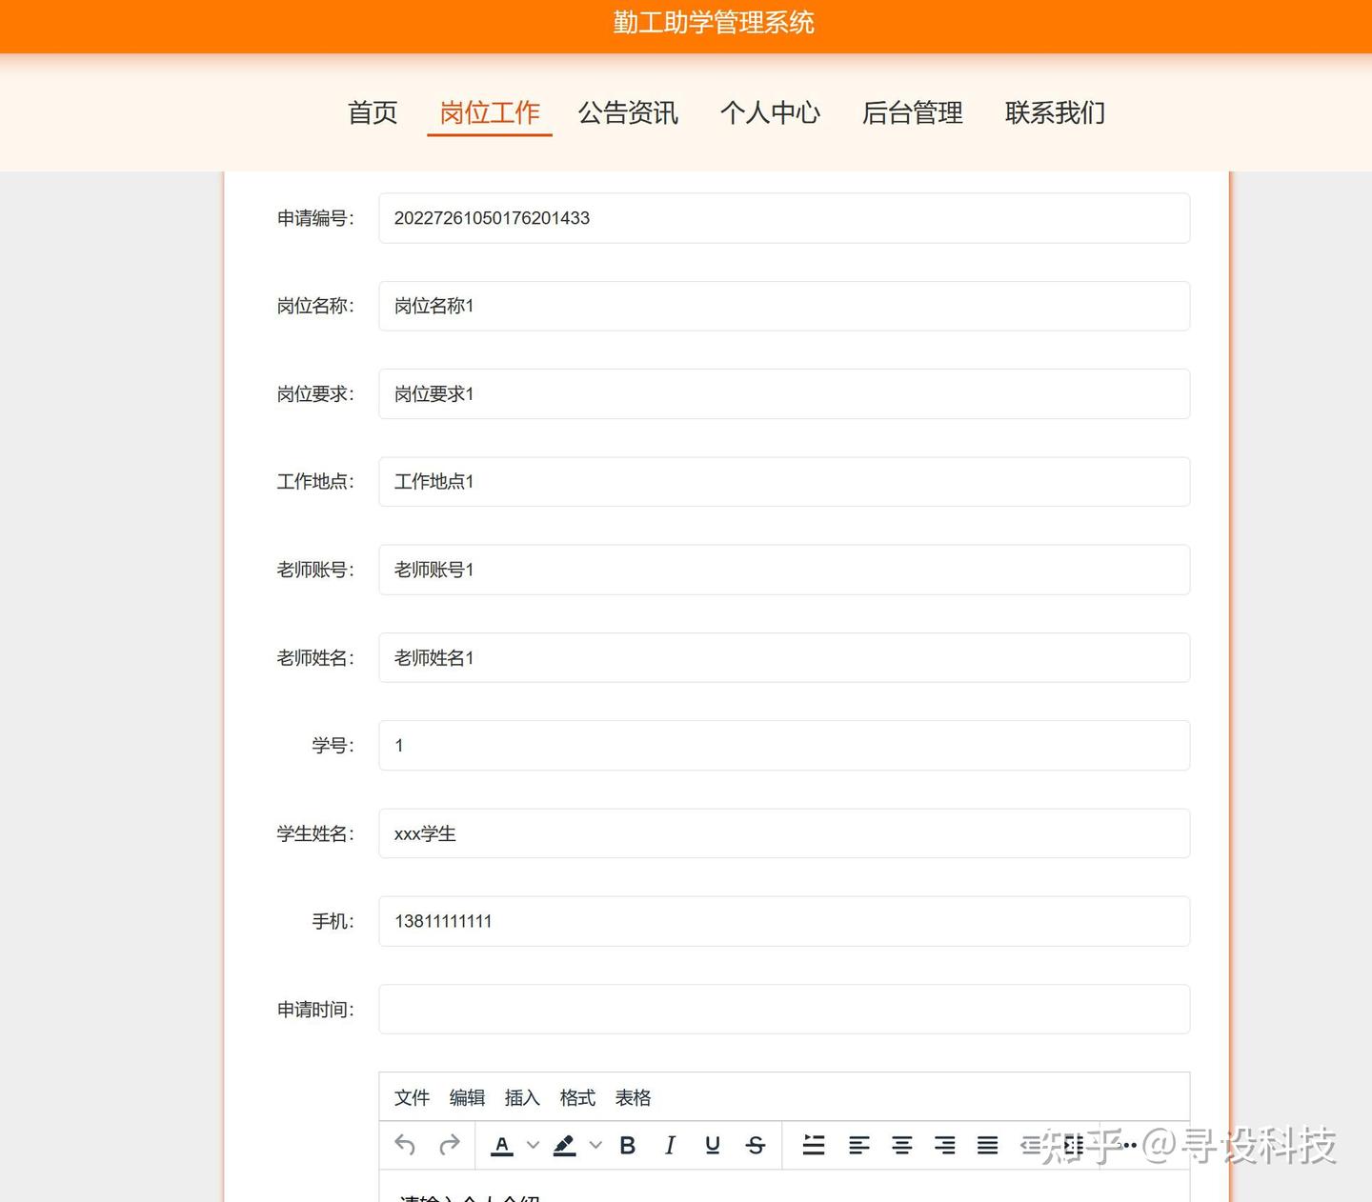Justify the paragraph text

tap(986, 1145)
